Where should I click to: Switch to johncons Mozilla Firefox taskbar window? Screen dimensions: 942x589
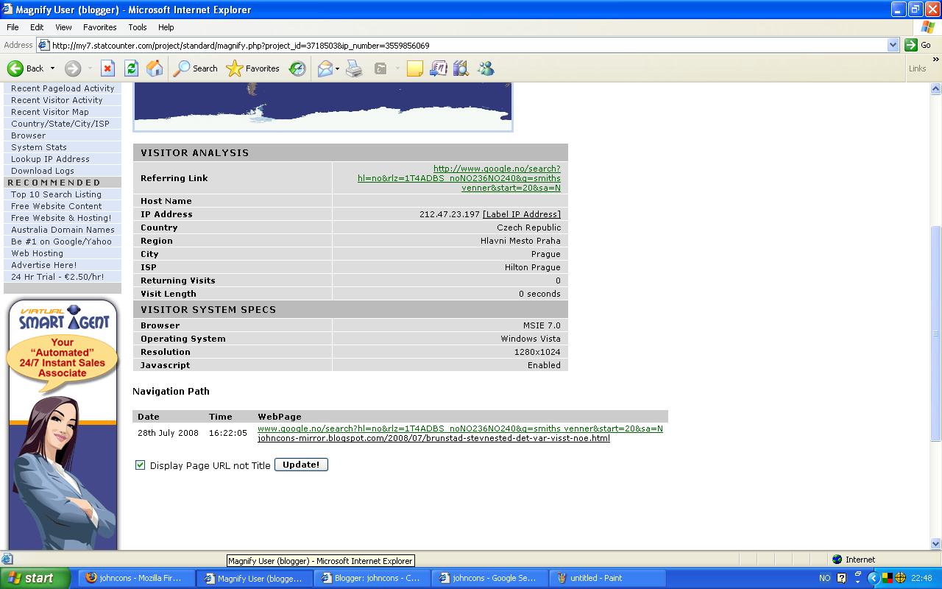click(x=137, y=578)
